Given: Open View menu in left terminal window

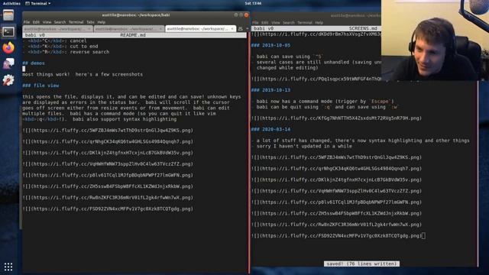Looking at the screenshot, I should (x=47, y=22).
